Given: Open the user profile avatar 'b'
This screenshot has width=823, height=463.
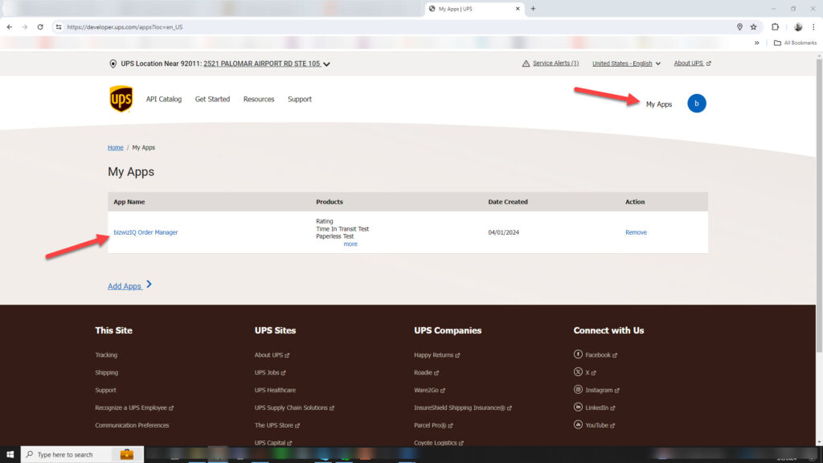Looking at the screenshot, I should tap(697, 104).
